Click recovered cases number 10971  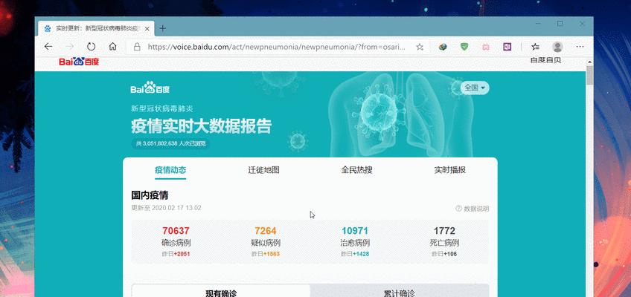355,231
